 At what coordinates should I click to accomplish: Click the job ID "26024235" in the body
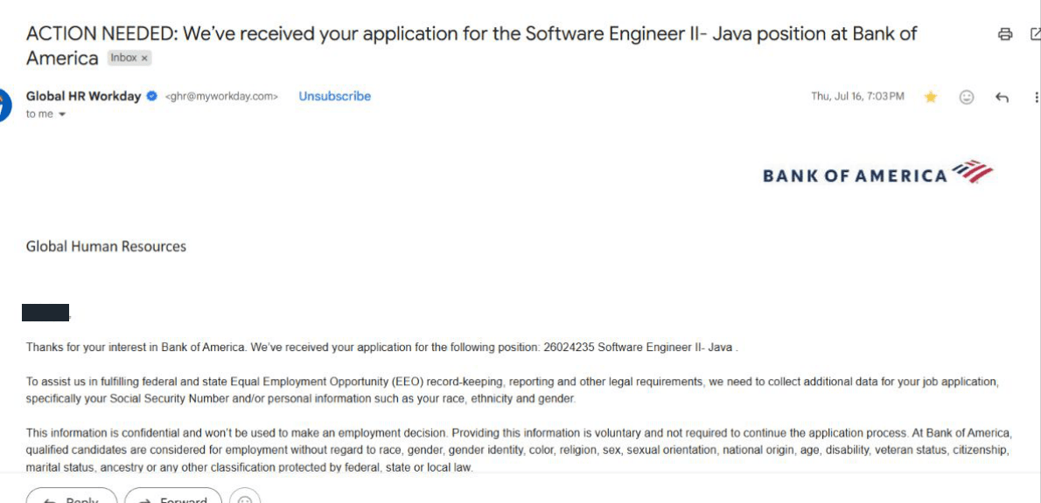(569, 348)
